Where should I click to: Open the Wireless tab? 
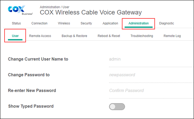[x=64, y=23]
